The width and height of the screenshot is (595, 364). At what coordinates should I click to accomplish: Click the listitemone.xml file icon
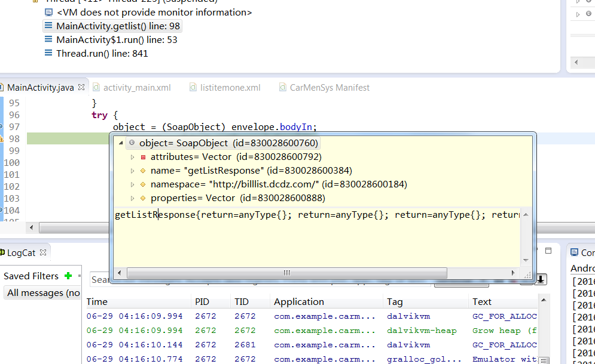(193, 88)
